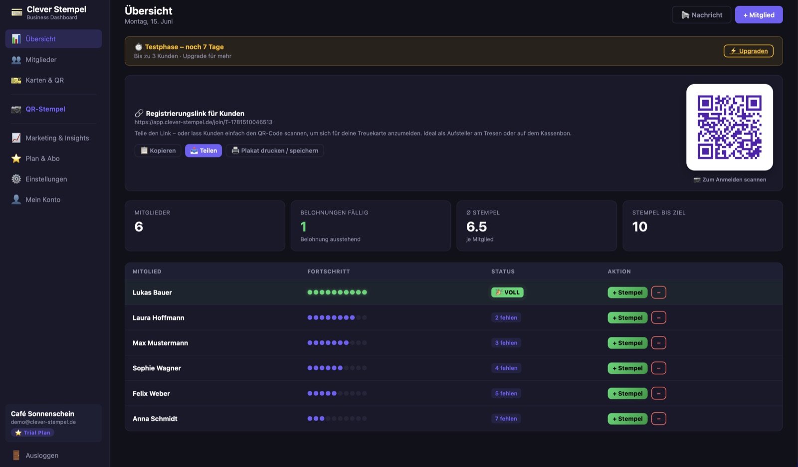Click the camera icon beside QR-Stempel
Image resolution: width=798 pixels, height=467 pixels.
point(16,109)
